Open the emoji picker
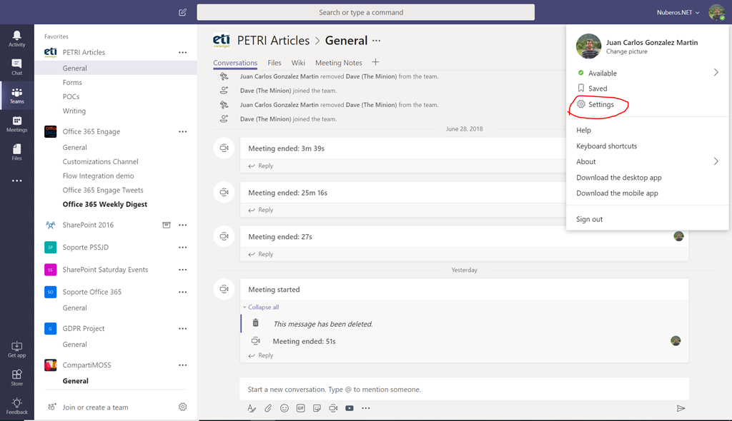The height and width of the screenshot is (421, 732). point(285,408)
